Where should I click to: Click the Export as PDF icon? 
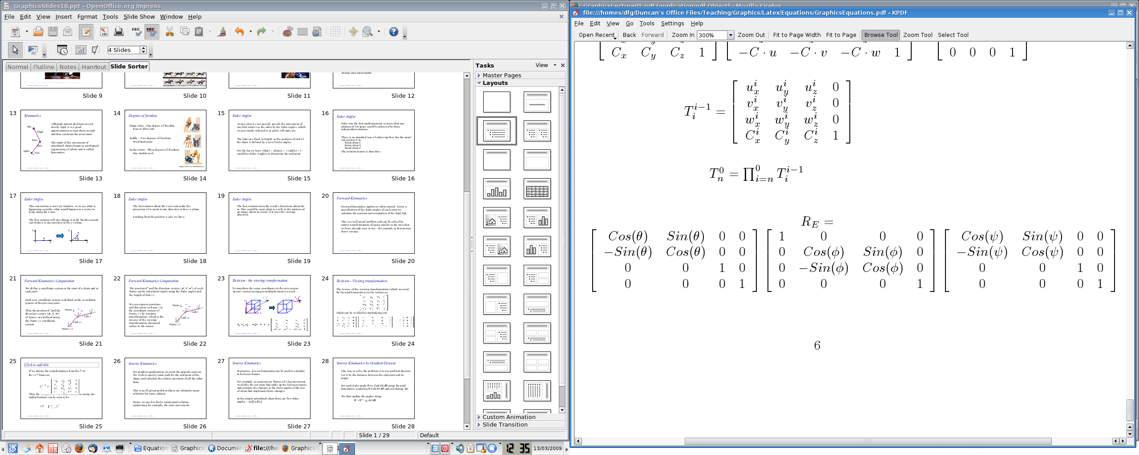[x=104, y=32]
